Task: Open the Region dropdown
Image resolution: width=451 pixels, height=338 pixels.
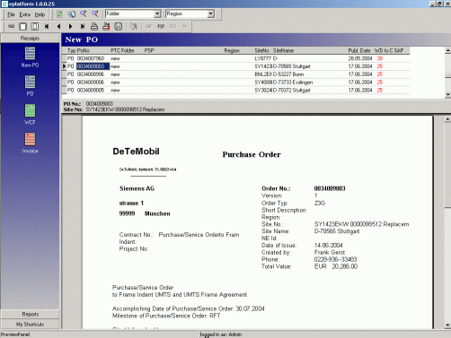Action: click(210, 13)
